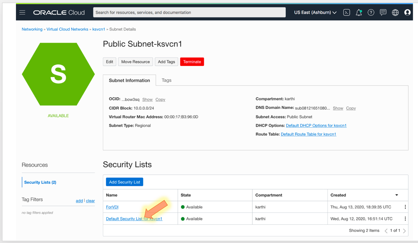Image resolution: width=418 pixels, height=243 pixels.
Task: Open the help question mark icon
Action: (x=371, y=12)
